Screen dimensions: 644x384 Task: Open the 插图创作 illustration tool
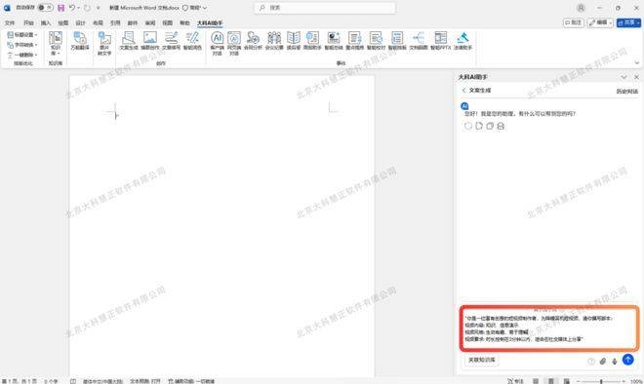tap(150, 41)
